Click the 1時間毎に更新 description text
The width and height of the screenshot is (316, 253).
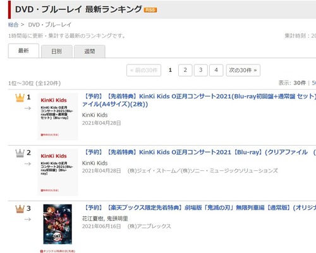click(x=67, y=36)
